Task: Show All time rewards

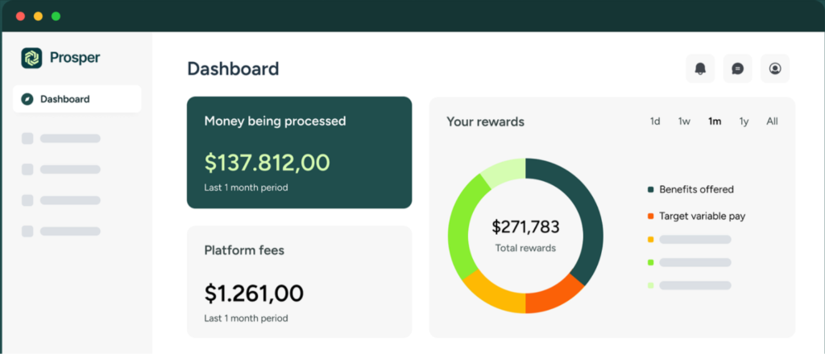Action: [772, 121]
